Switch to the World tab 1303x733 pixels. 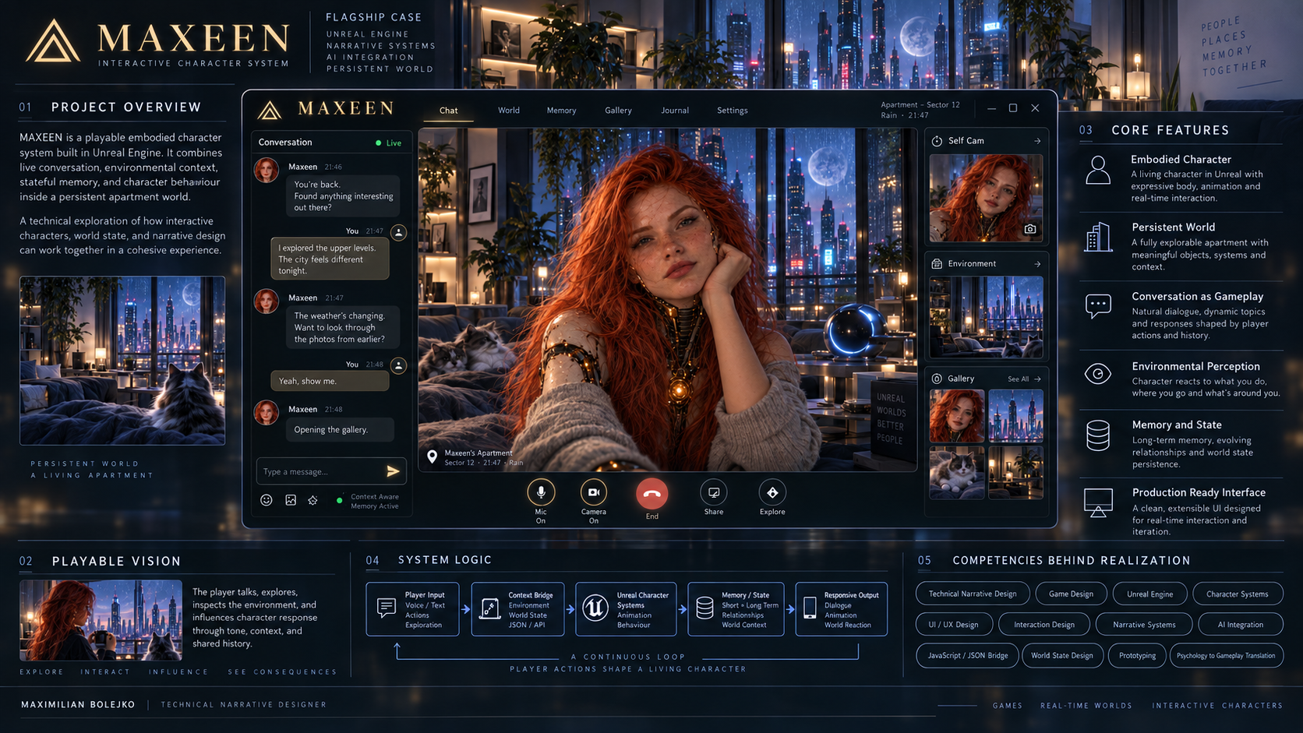click(509, 111)
